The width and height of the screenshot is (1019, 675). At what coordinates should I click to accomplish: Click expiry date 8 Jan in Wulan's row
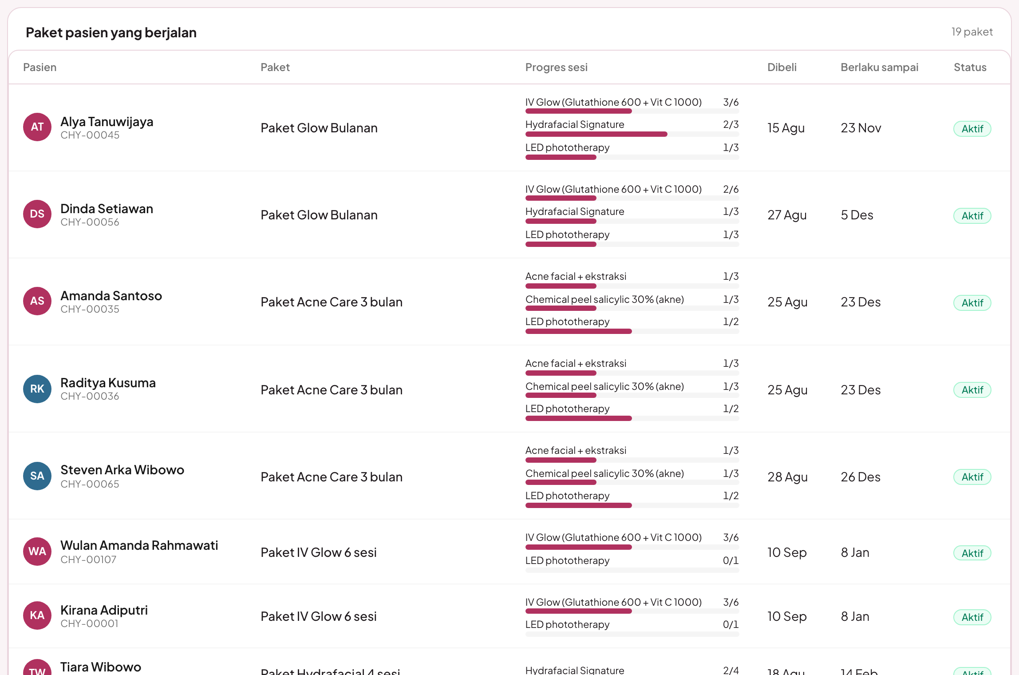(x=855, y=552)
